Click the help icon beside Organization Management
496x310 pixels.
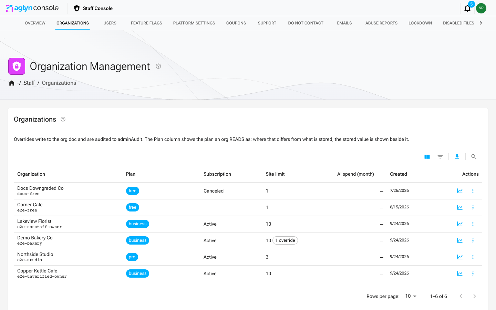pyautogui.click(x=158, y=66)
